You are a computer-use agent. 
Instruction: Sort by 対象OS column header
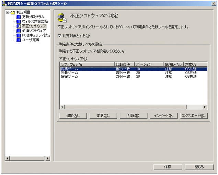195,64
